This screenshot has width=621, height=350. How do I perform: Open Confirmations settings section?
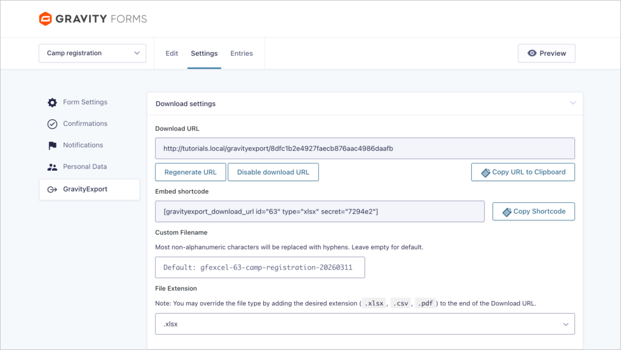[85, 124]
